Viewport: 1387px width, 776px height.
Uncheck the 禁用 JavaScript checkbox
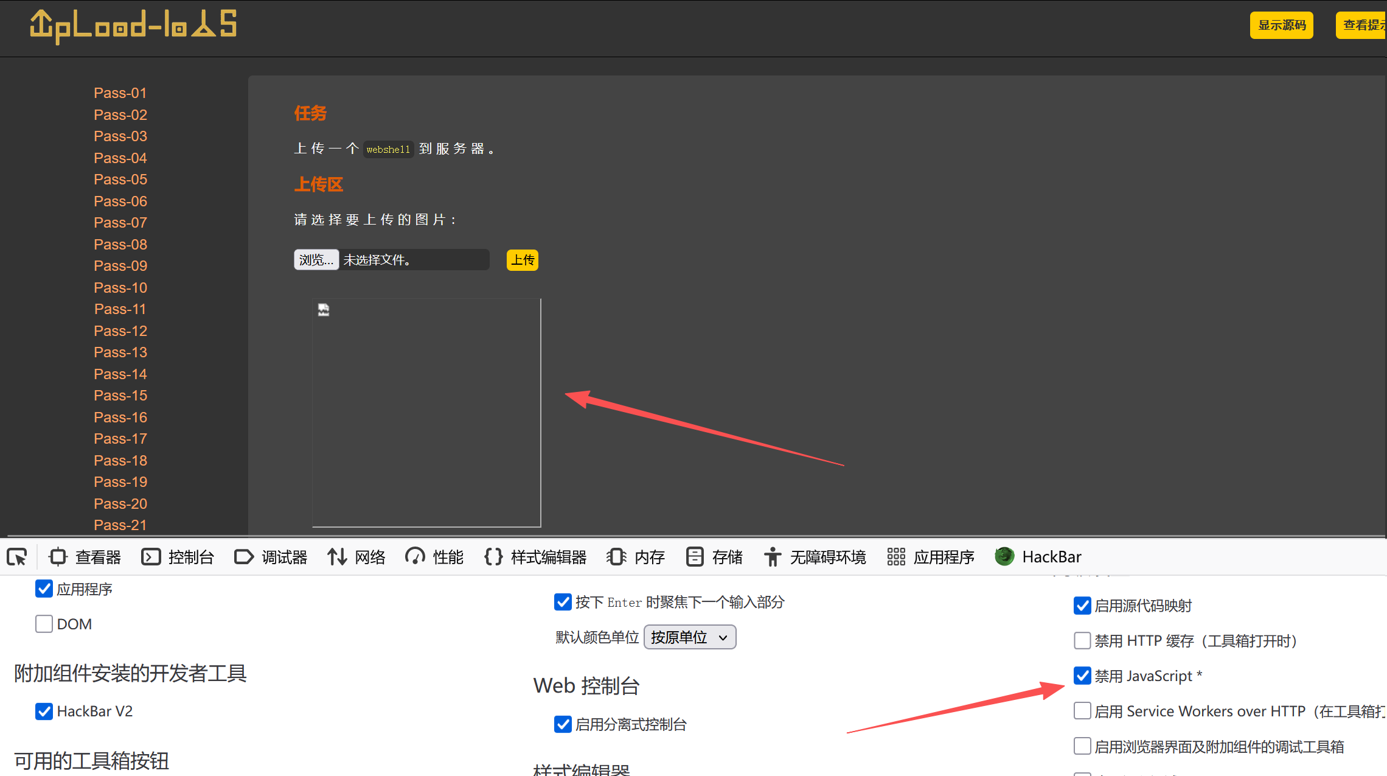point(1082,676)
